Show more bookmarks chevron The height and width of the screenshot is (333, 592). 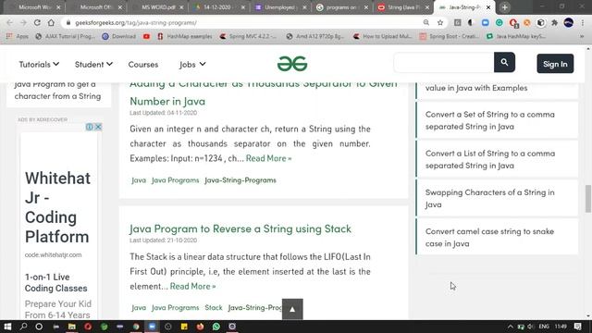tap(582, 36)
